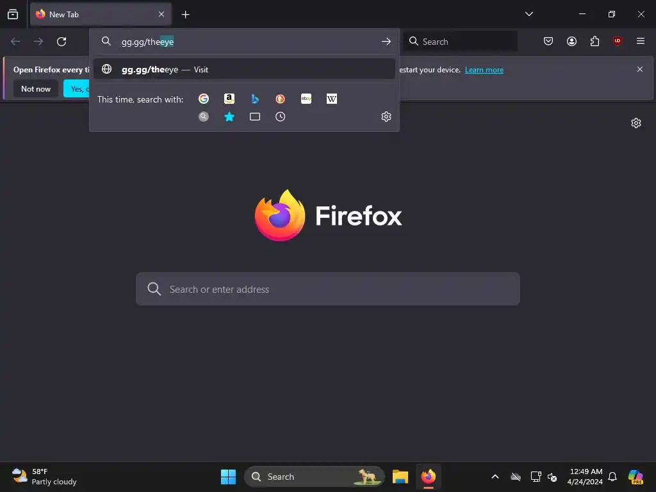The width and height of the screenshot is (656, 492).
Task: Click the gg.gg/theeye address bar text
Action: [147, 42]
